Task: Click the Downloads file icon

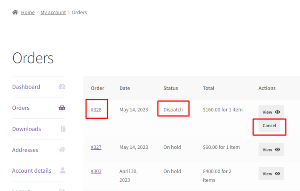Action: tap(63, 129)
